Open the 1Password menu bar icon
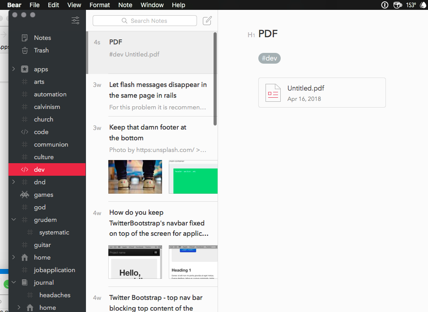The width and height of the screenshot is (428, 312). [x=385, y=5]
